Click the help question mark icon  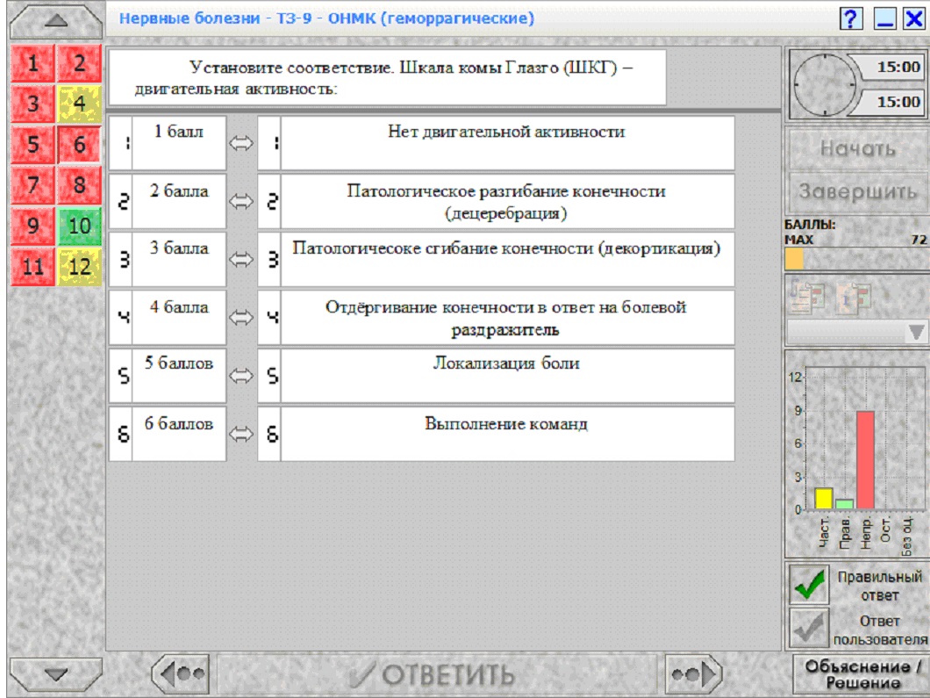(850, 19)
